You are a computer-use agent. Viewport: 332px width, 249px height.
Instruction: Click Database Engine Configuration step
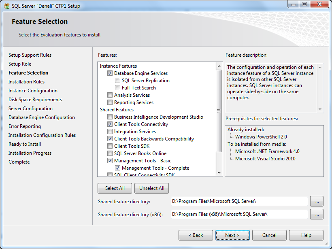(41, 117)
